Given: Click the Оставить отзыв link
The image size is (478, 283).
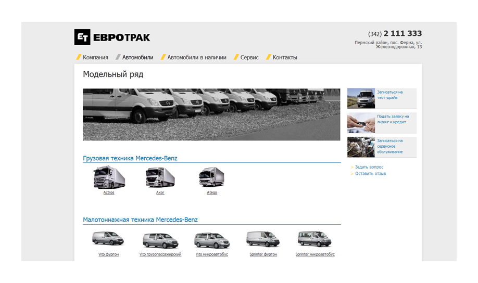Looking at the screenshot, I should click(370, 174).
